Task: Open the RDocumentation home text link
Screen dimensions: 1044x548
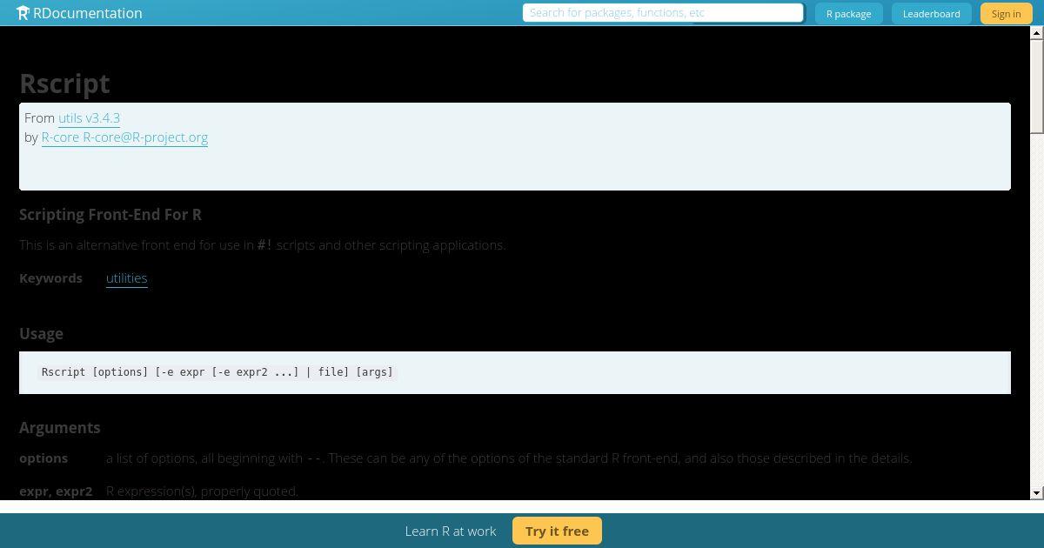Action: pyautogui.click(x=87, y=13)
